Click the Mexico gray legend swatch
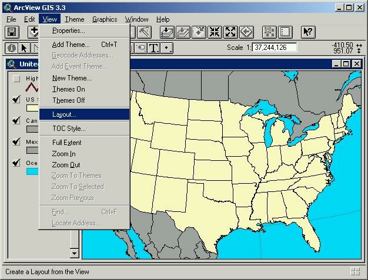 (x=32, y=150)
